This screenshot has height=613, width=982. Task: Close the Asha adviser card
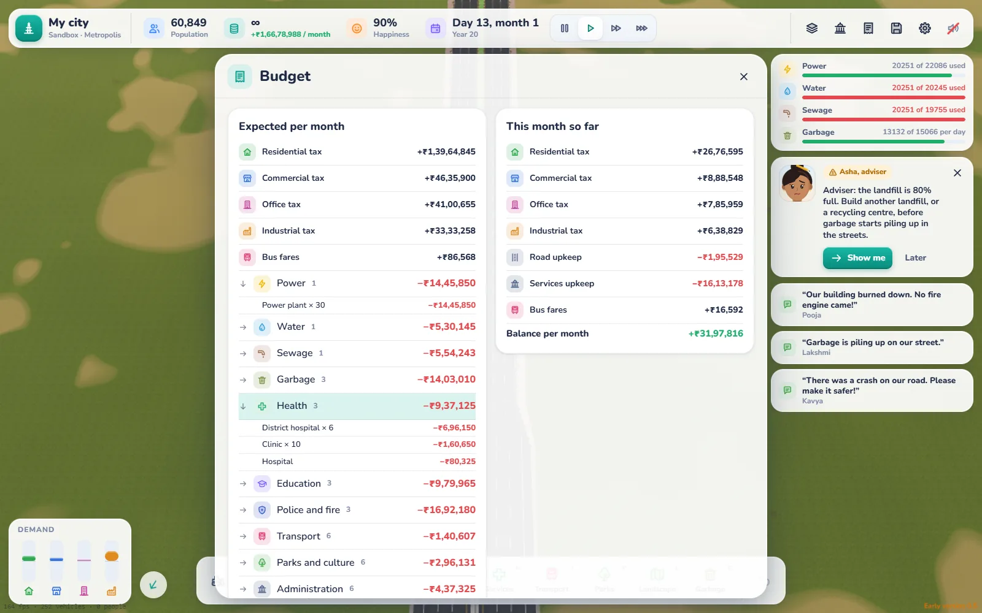[x=957, y=173]
